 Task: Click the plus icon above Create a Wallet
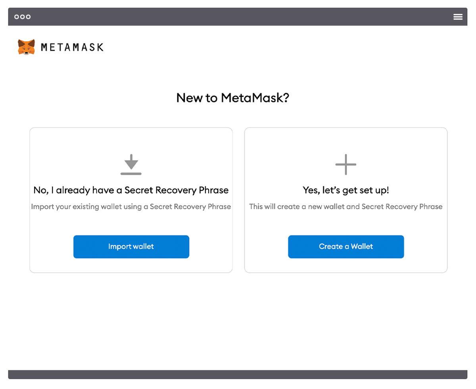(346, 164)
